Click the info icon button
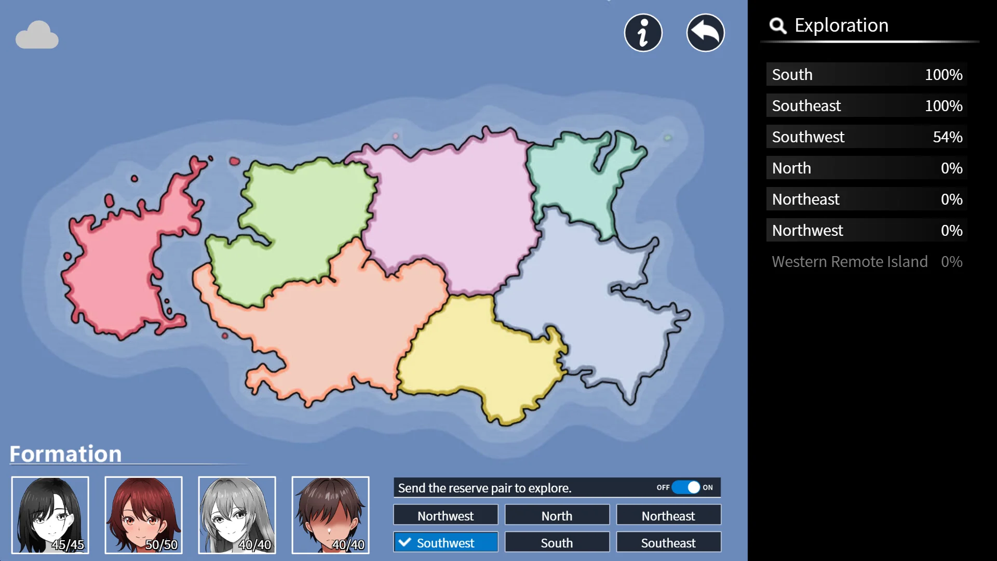This screenshot has width=997, height=561. point(643,33)
